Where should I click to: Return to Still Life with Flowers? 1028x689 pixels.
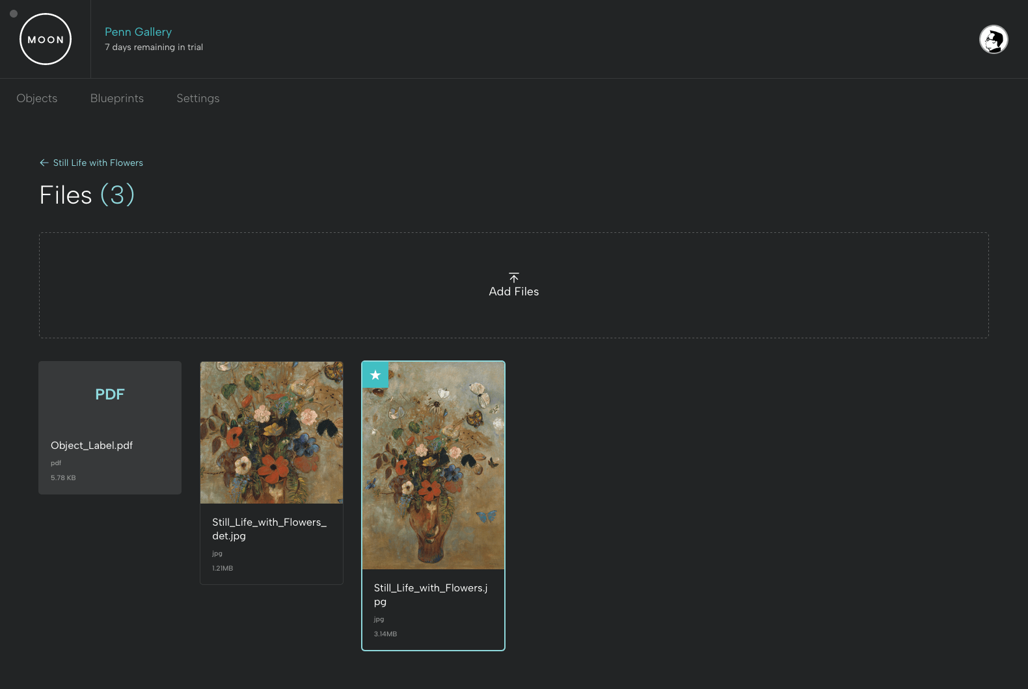pyautogui.click(x=98, y=163)
